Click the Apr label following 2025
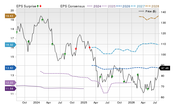175x104 pixels. coord(96,102)
